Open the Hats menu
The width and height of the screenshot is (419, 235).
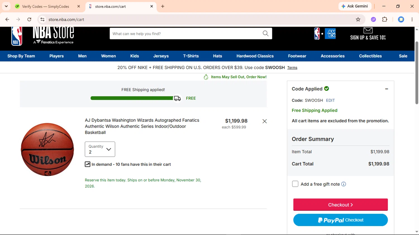(218, 56)
